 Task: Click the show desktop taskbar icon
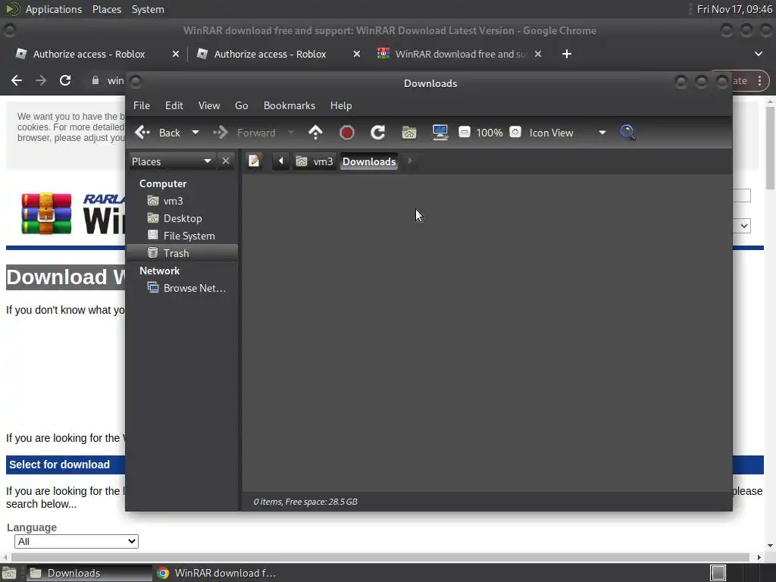click(9, 573)
